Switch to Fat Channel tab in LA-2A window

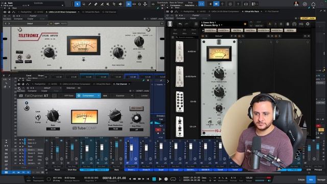109,12
